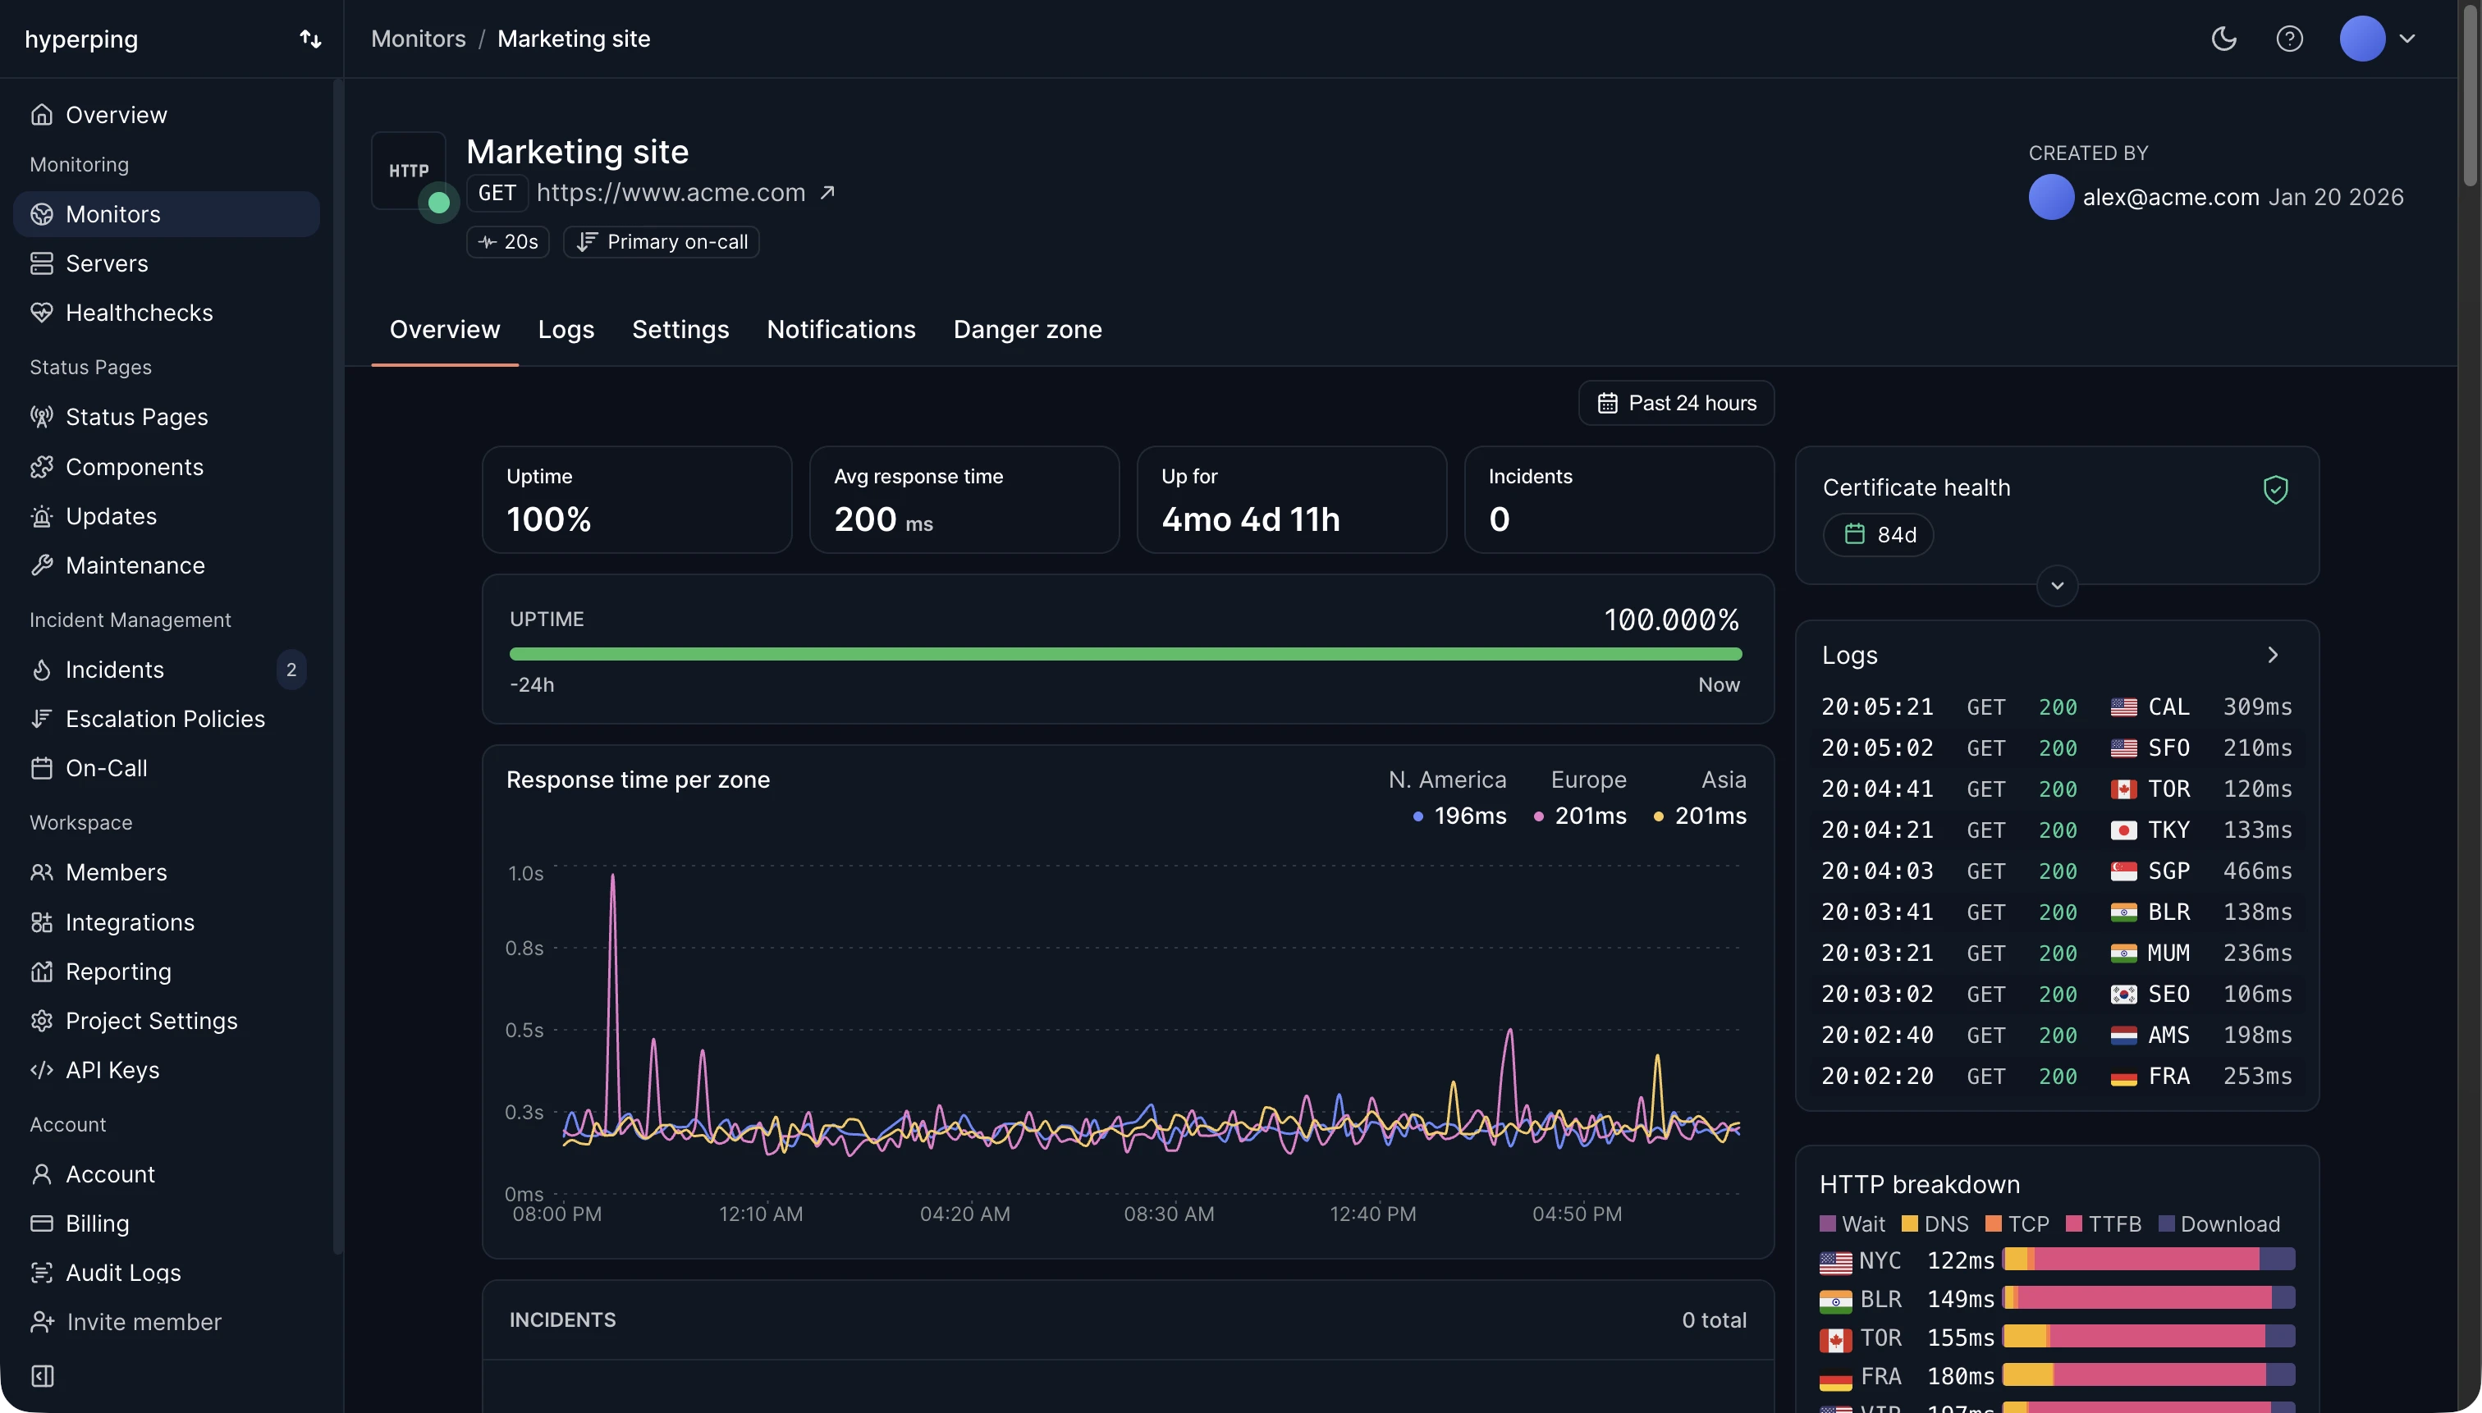Switch to the Notifications tab
The height and width of the screenshot is (1413, 2482).
coord(840,330)
